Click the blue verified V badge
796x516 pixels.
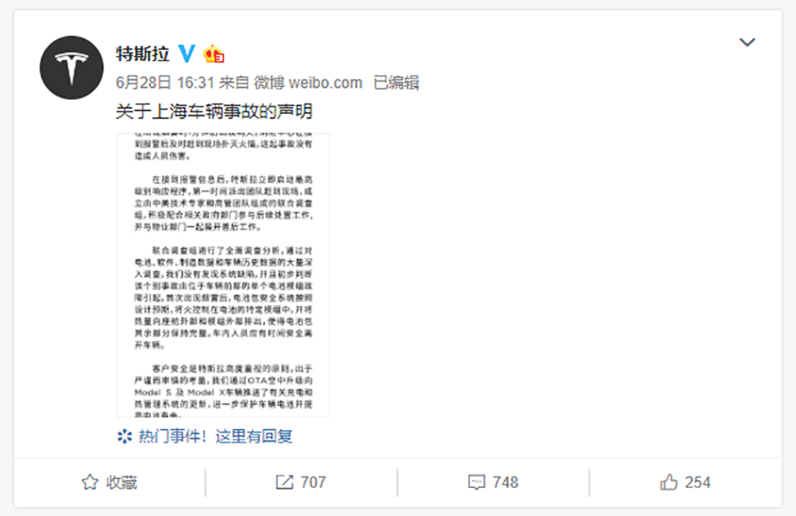point(186,53)
